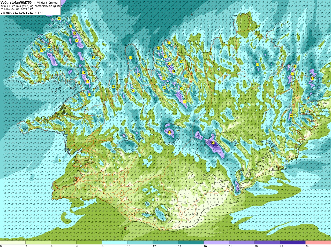Click the legend scale value 14
Viewport: 331px width, 248px height.
pos(180,246)
